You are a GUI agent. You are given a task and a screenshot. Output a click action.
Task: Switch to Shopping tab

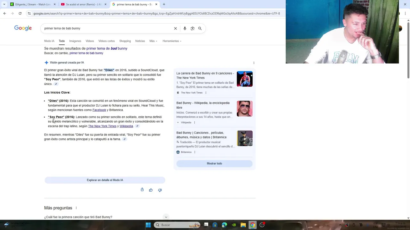point(125,41)
